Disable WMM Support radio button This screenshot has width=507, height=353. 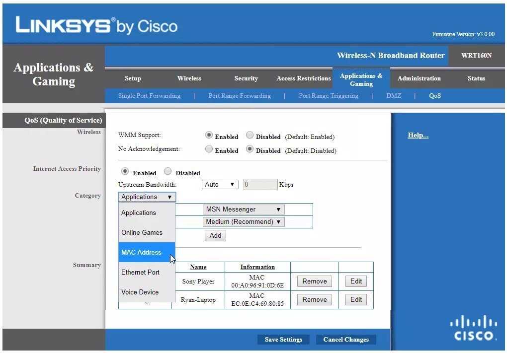[x=250, y=135]
